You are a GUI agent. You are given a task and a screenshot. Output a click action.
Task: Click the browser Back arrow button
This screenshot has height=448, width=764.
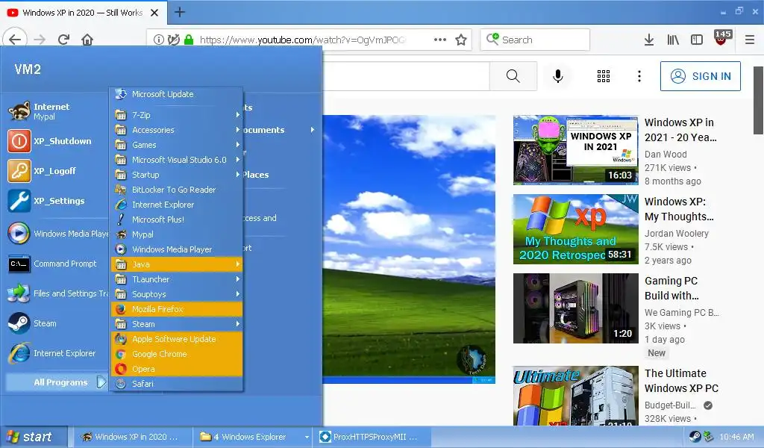pos(15,40)
